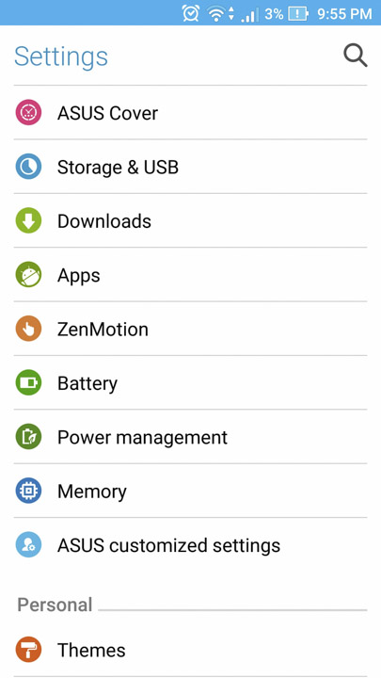Tap the Wi-Fi status bar icon
Viewport: 381px width, 678px height.
pos(215,14)
